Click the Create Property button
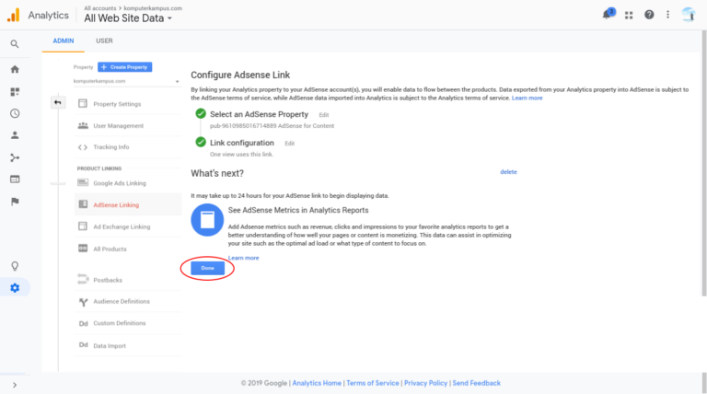This screenshot has width=707, height=394. point(125,67)
